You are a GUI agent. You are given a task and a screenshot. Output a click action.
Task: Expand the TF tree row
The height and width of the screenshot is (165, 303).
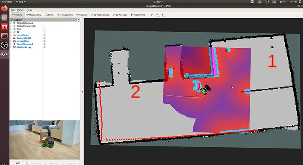[11, 32]
